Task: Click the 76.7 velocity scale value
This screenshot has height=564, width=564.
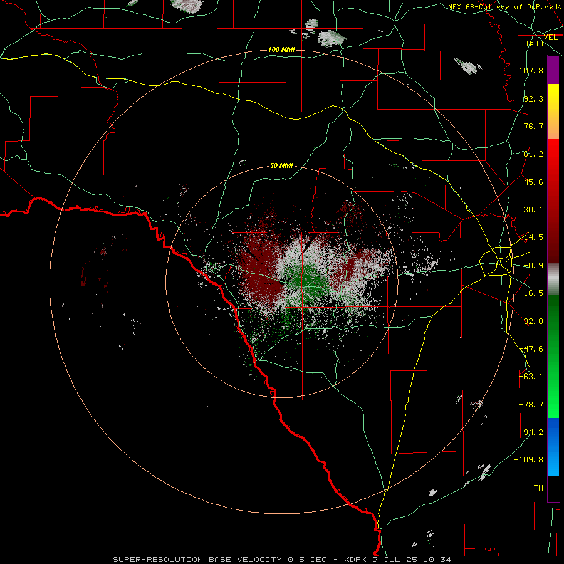Action: pyautogui.click(x=533, y=126)
